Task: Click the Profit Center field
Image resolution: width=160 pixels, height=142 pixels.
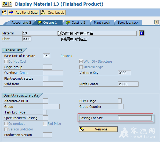Action: (128, 84)
